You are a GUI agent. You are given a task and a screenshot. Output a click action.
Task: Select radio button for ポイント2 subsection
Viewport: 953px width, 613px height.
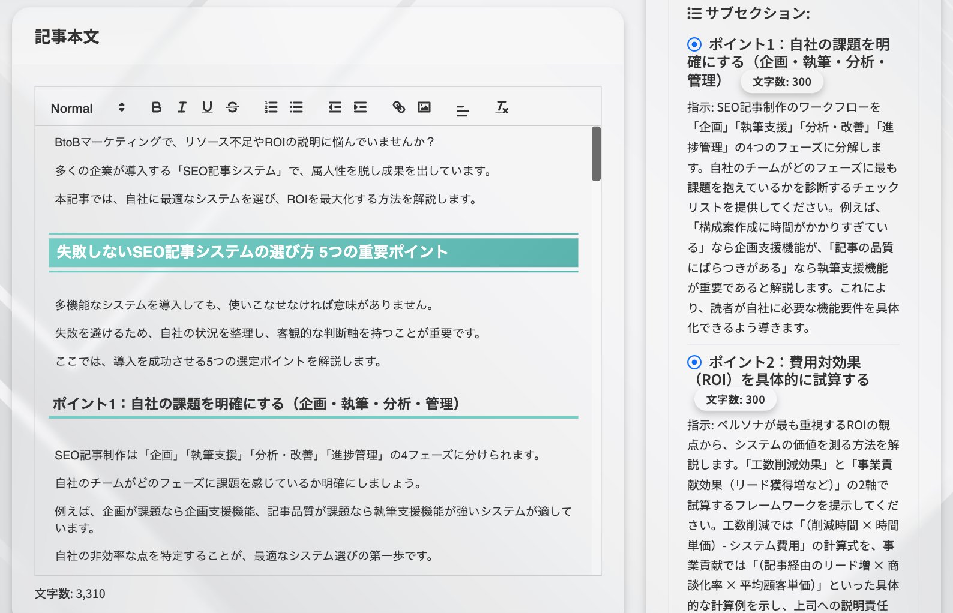click(x=694, y=362)
